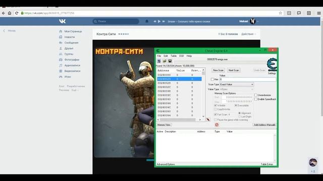Viewport: 323px width, 181px height.
Task: Click the New Scan button
Action: point(218,70)
